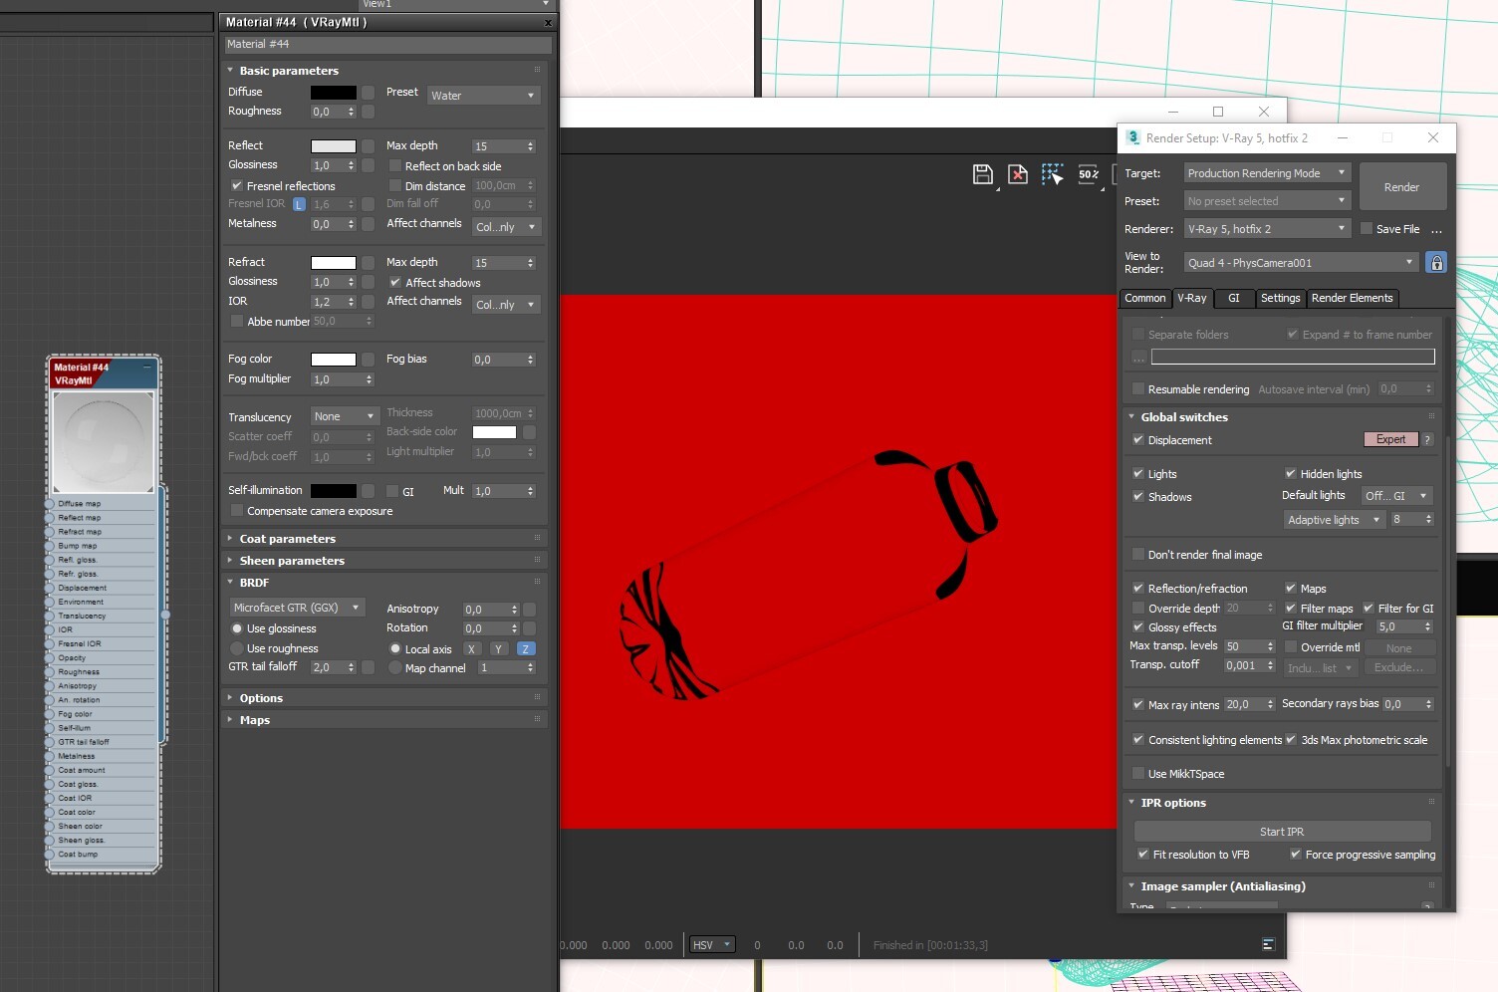Screen dimensions: 1498x992
Task: Clear the frame buffer image
Action: [x=1017, y=174]
